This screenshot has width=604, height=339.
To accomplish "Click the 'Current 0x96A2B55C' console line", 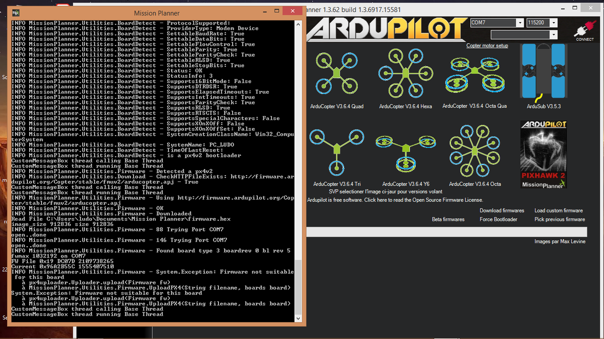I will tap(62, 266).
